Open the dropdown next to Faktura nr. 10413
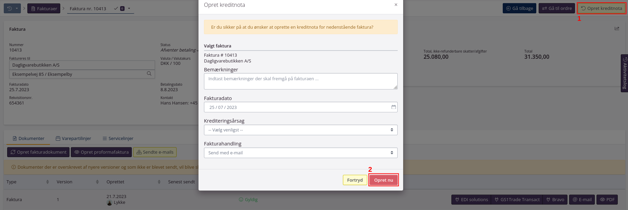 click(129, 9)
